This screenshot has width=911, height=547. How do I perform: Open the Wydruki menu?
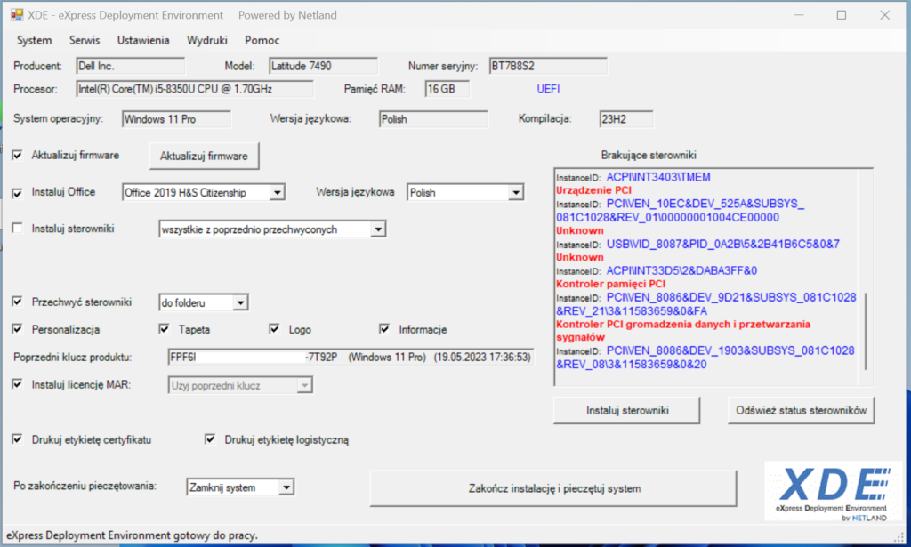click(207, 40)
